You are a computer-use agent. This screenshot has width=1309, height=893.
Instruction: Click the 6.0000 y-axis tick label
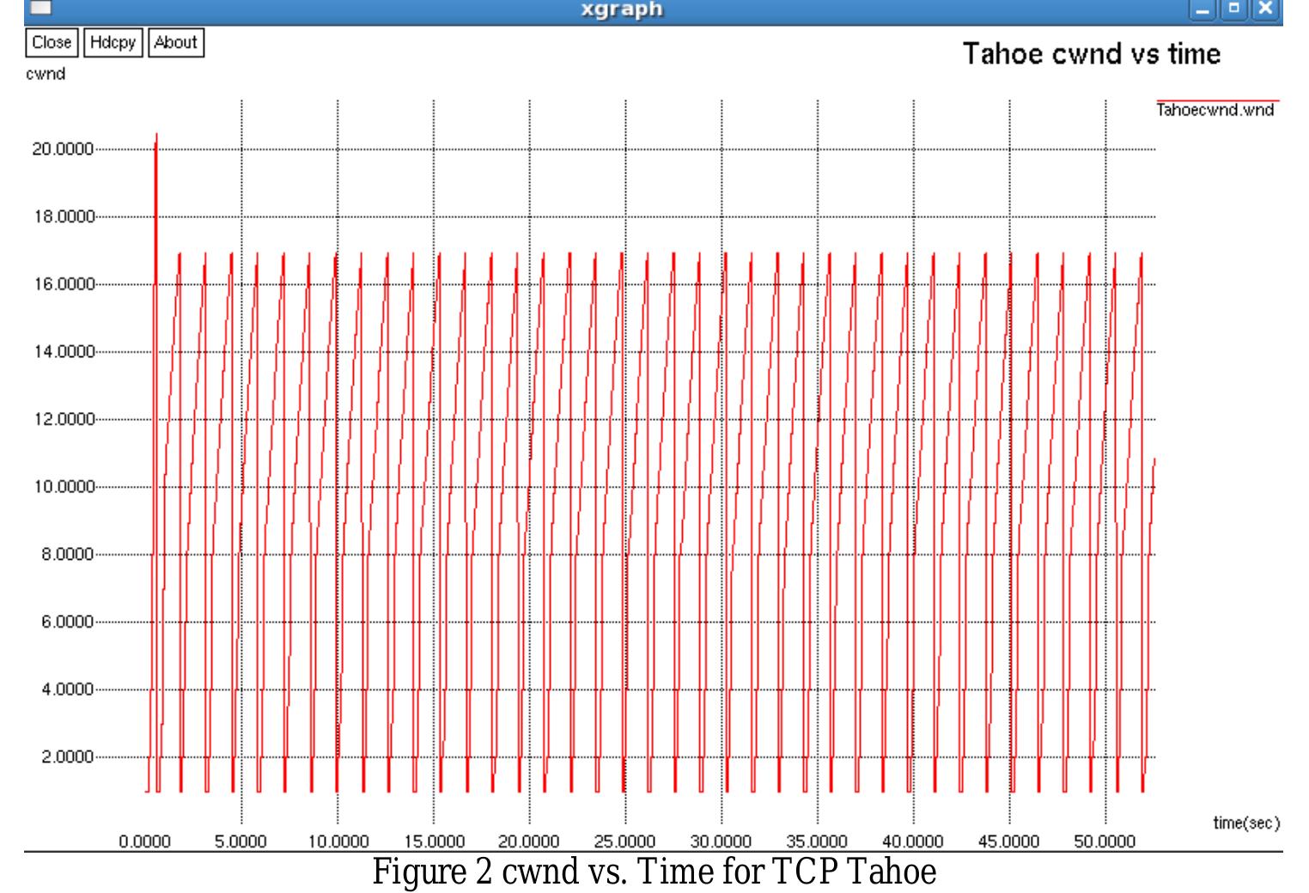point(67,622)
